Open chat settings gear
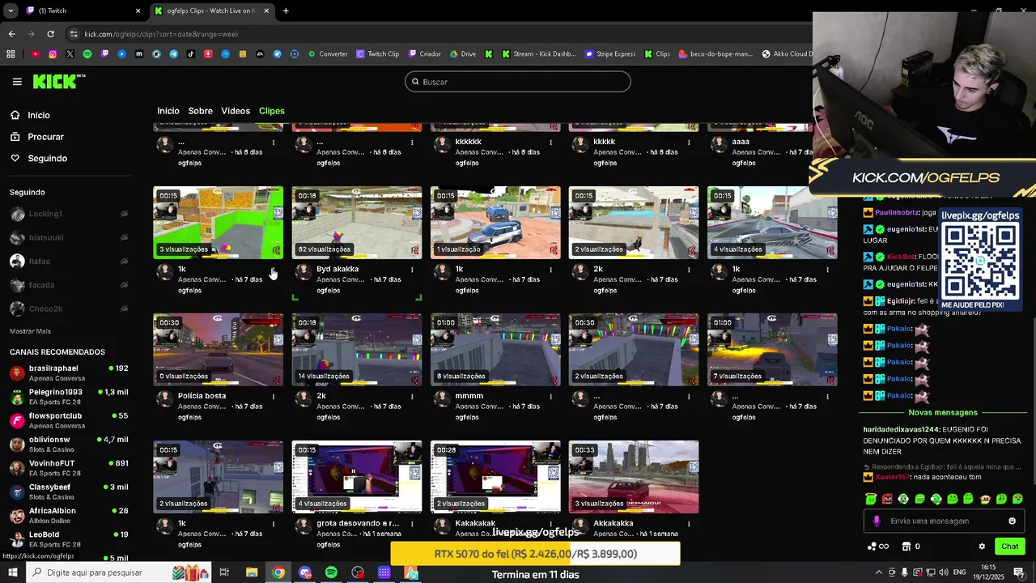Image resolution: width=1036 pixels, height=583 pixels. pos(982,547)
